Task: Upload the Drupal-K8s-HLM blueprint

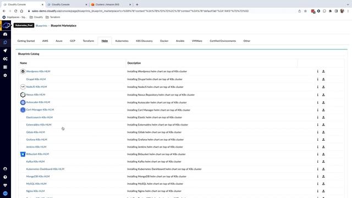Action: coord(323,79)
